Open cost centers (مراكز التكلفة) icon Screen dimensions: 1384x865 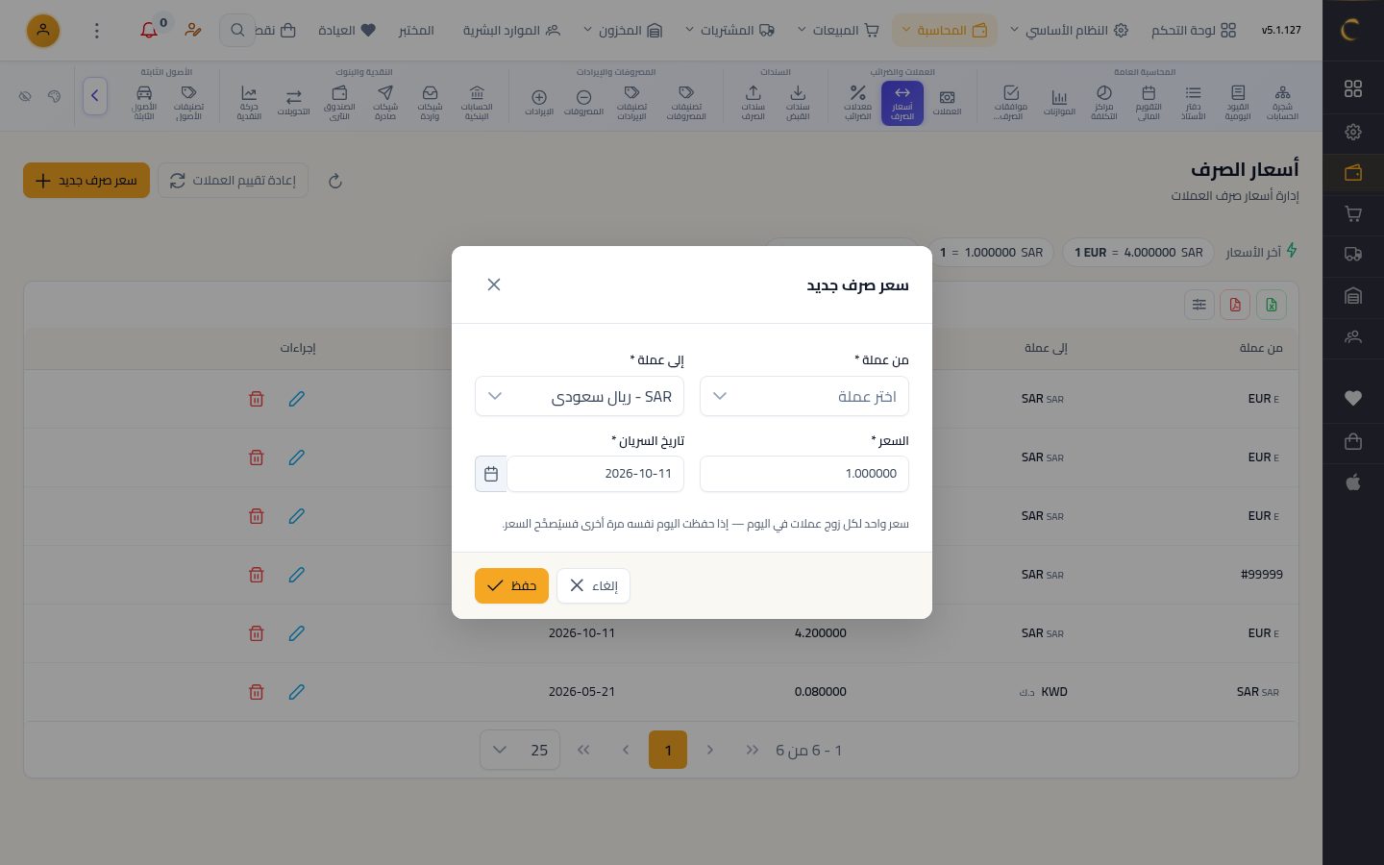point(1103,103)
